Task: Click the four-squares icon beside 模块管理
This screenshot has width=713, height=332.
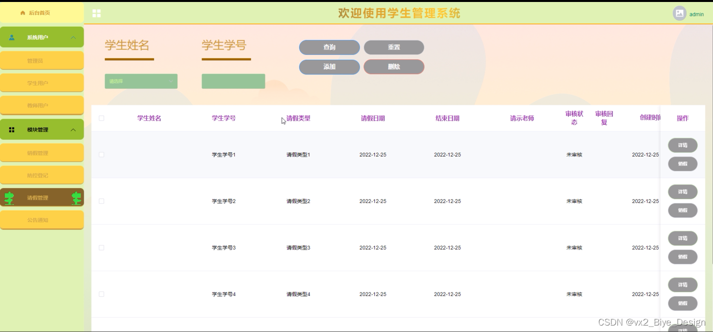Action: click(x=12, y=130)
